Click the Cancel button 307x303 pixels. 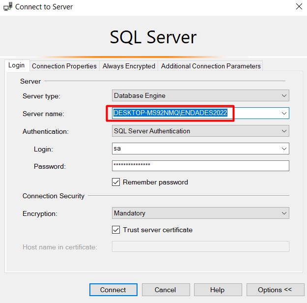pyautogui.click(x=166, y=290)
